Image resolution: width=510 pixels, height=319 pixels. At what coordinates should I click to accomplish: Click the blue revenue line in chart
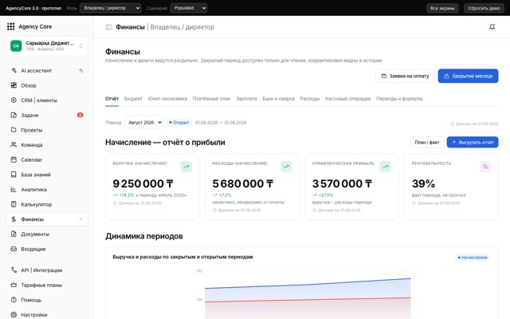(x=308, y=284)
